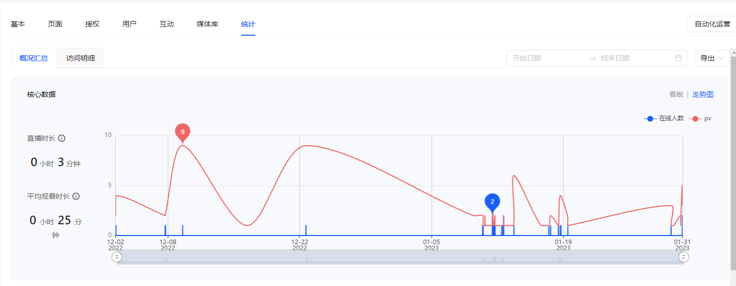Viewport: 736px width, 286px height.
Task: Toggle the pv legend series
Action: click(x=701, y=118)
